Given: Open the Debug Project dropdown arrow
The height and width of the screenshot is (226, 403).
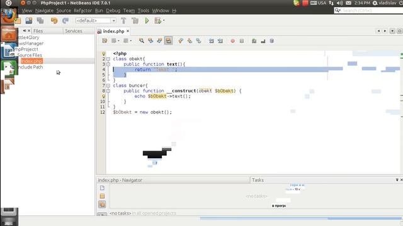Looking at the screenshot, I should click(x=164, y=21).
